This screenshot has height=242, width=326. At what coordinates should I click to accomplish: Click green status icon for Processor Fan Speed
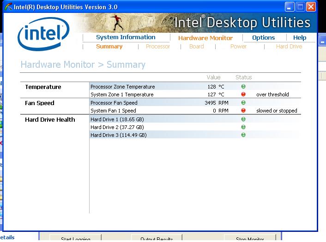pyautogui.click(x=243, y=102)
